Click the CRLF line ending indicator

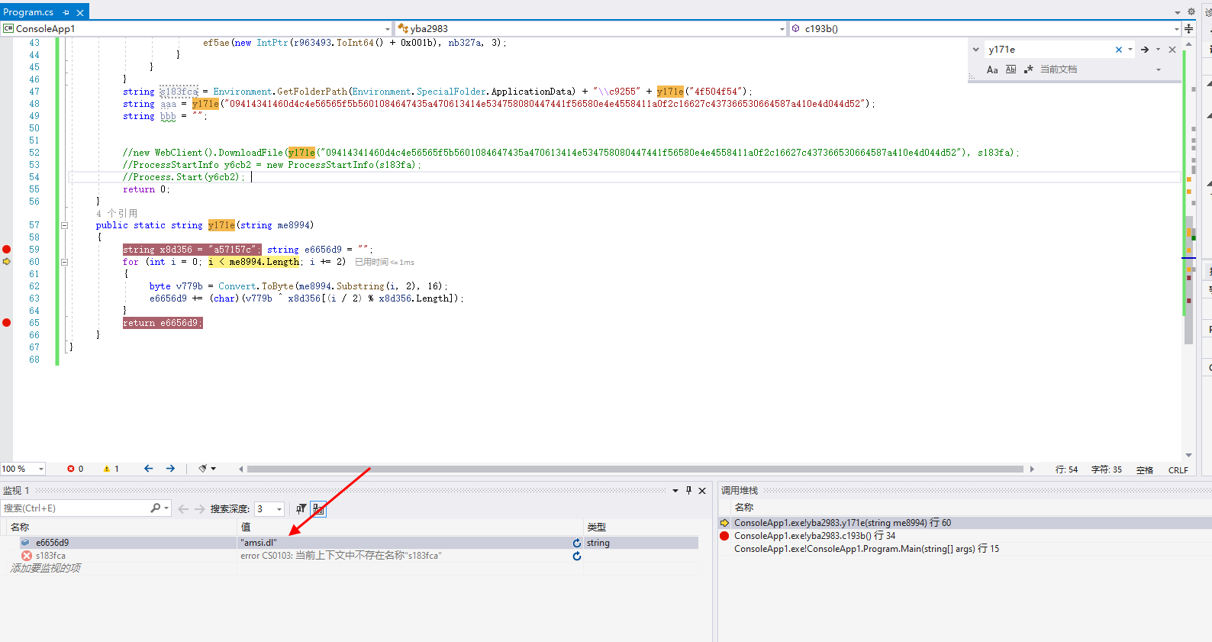click(x=1178, y=470)
